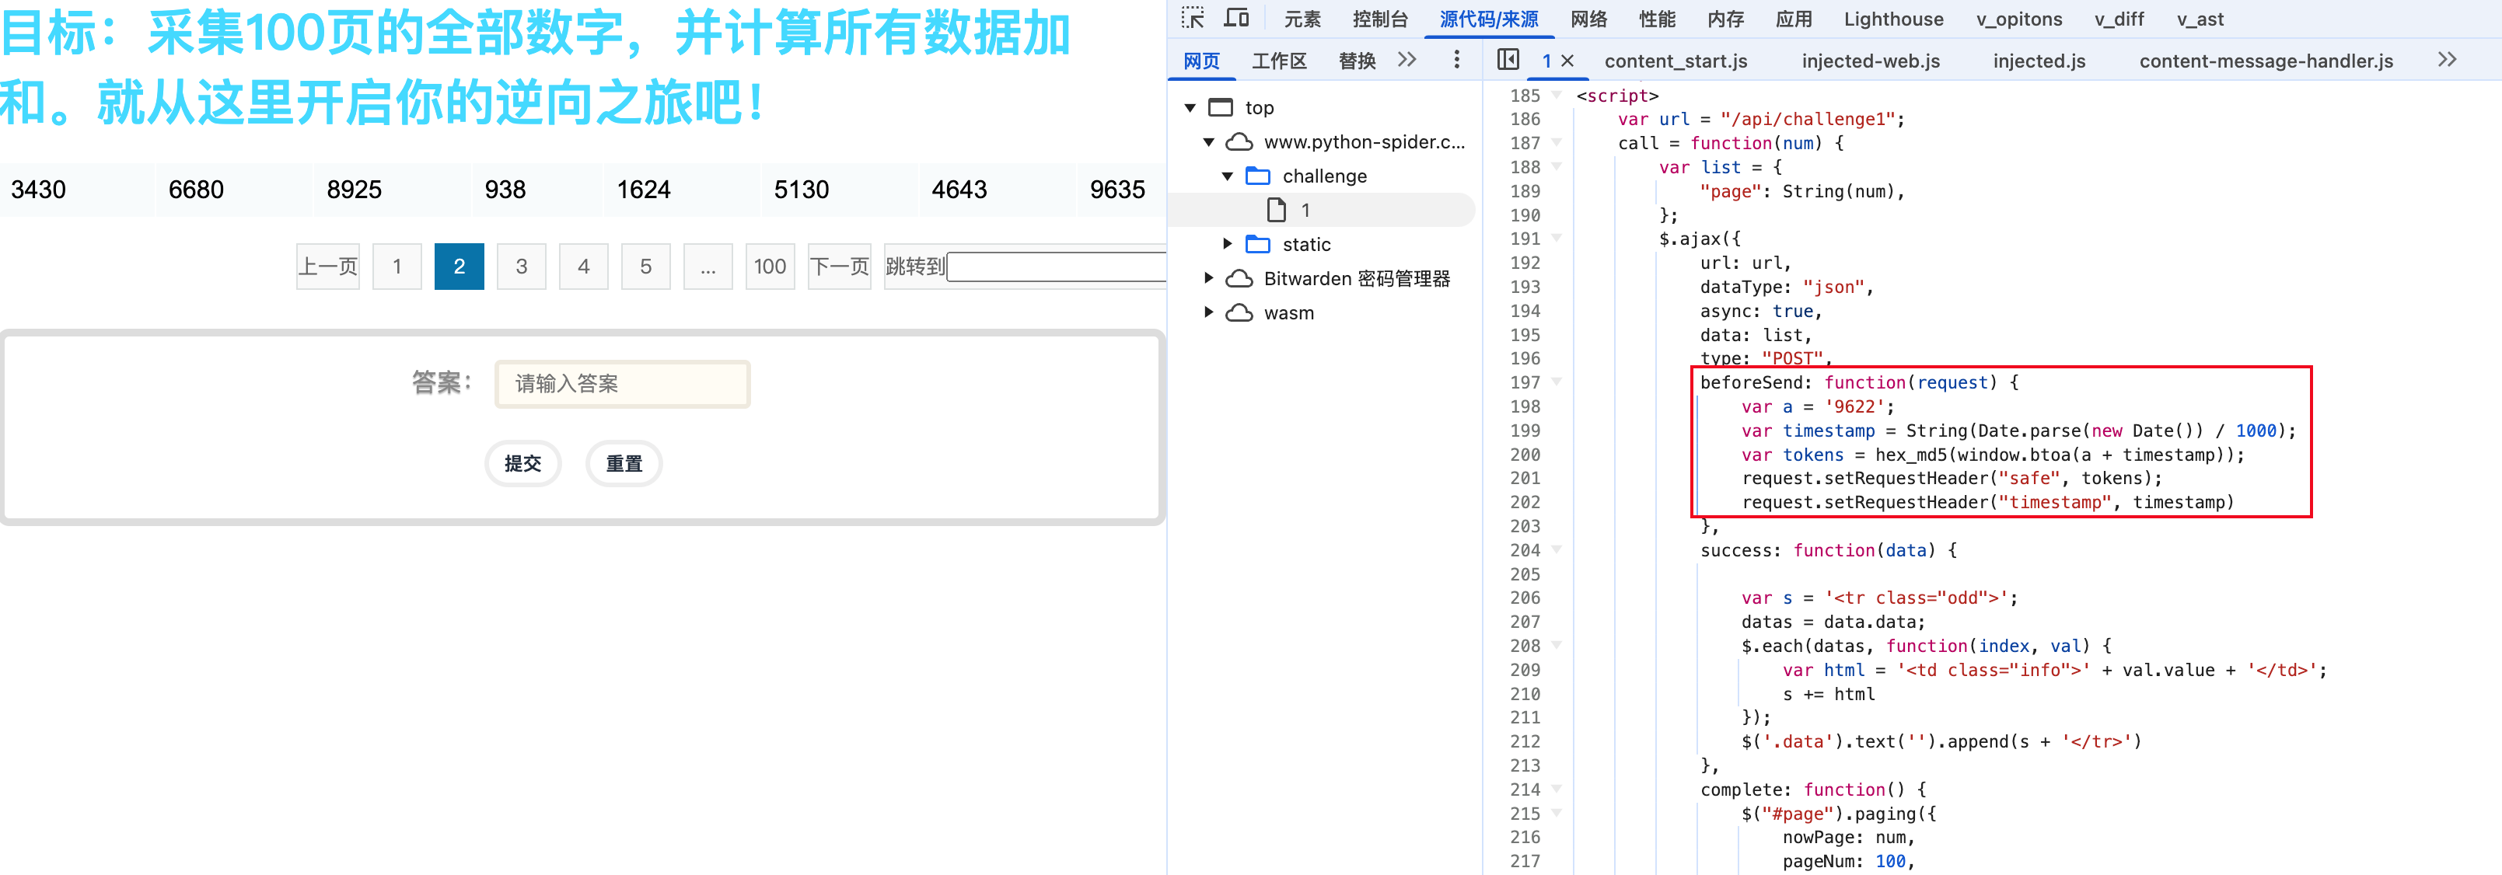Click the cloud icon for www.python-spider.c...

click(x=1239, y=141)
